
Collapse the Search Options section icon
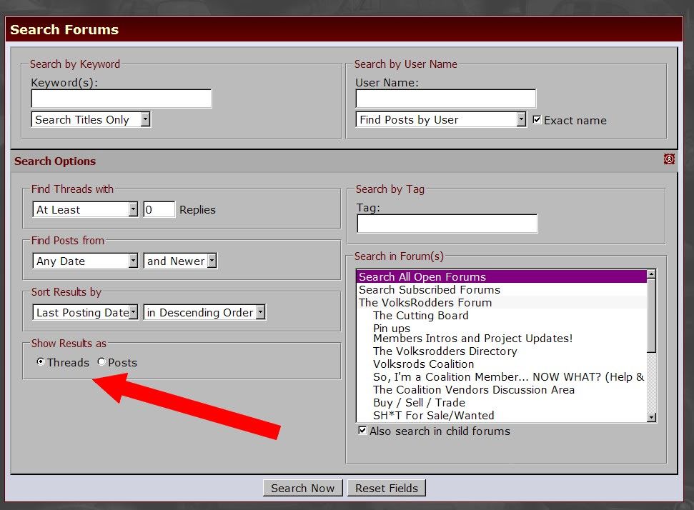click(x=669, y=159)
